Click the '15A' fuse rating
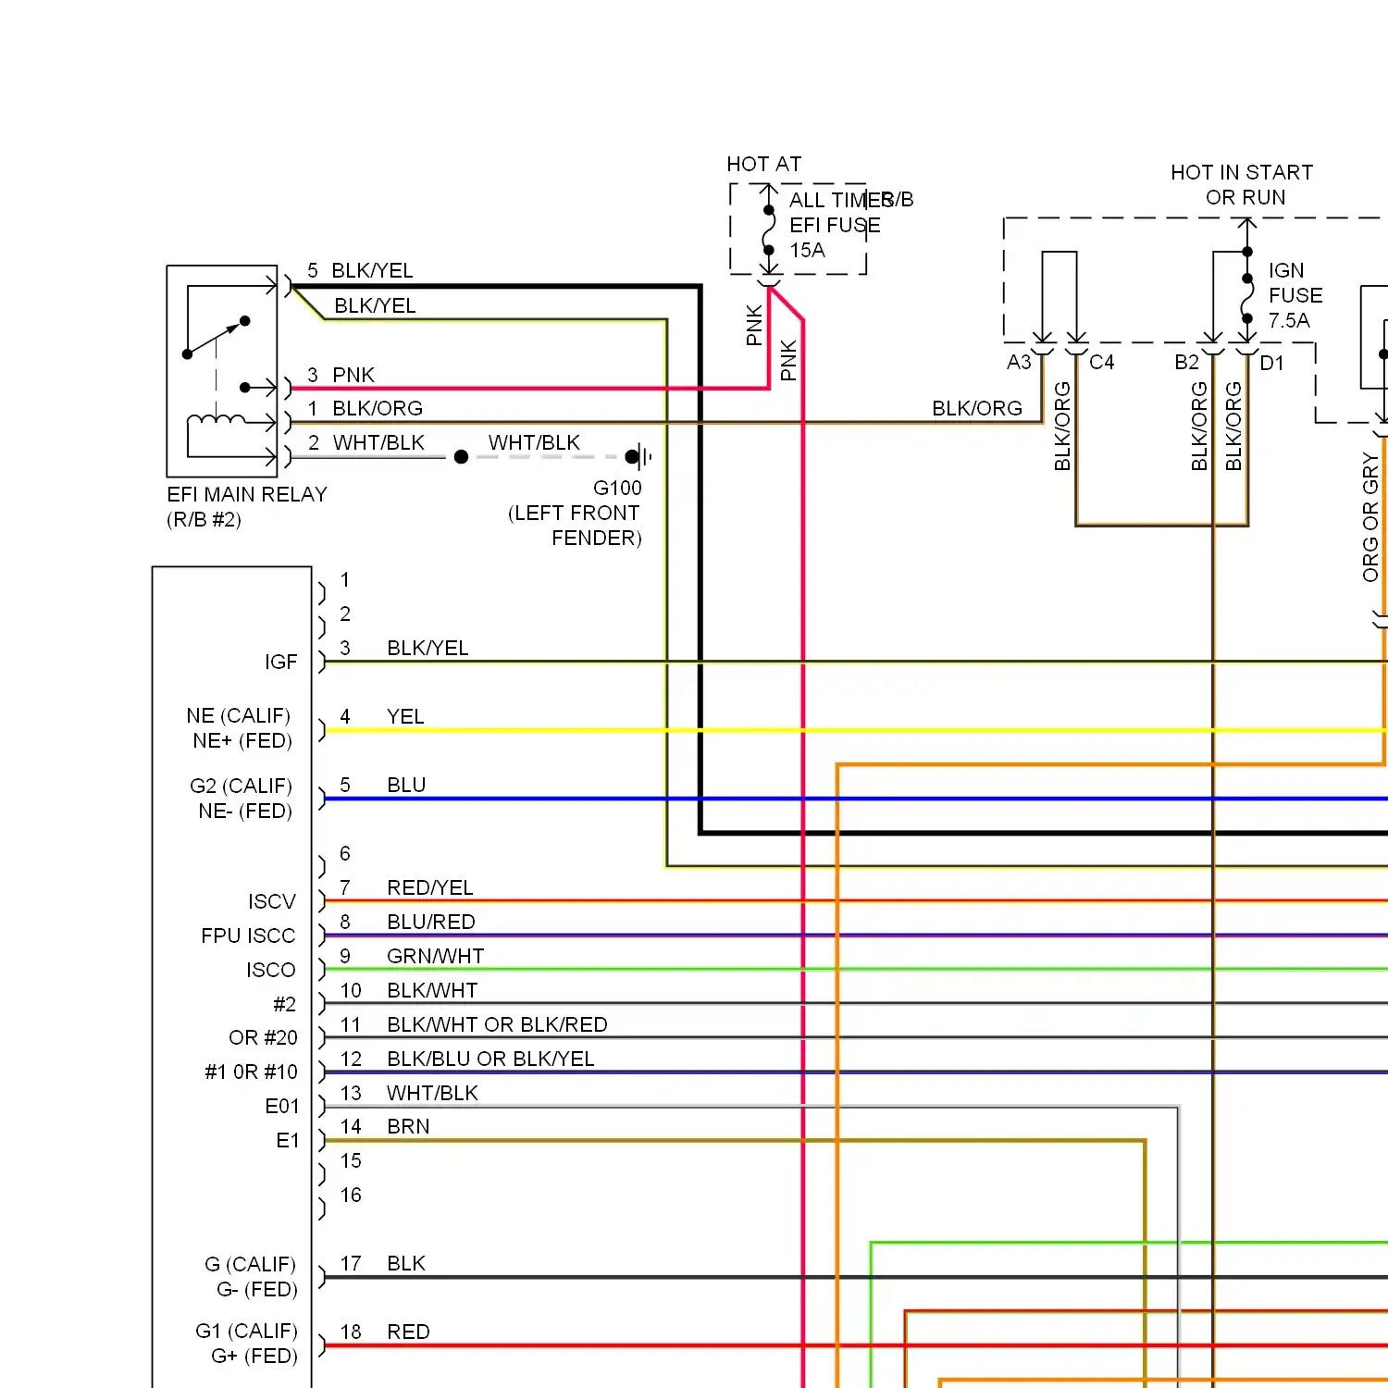This screenshot has width=1388, height=1388. coord(807,251)
